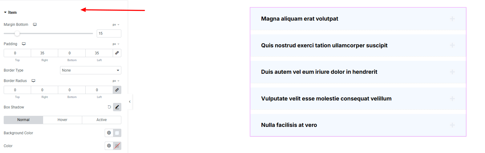485x153 pixels.
Task: Collapse the editor panel with arrow handle
Action: (x=130, y=102)
